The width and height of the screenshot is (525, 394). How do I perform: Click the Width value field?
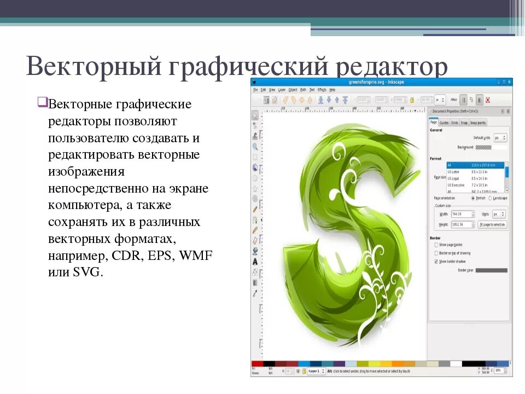point(460,214)
